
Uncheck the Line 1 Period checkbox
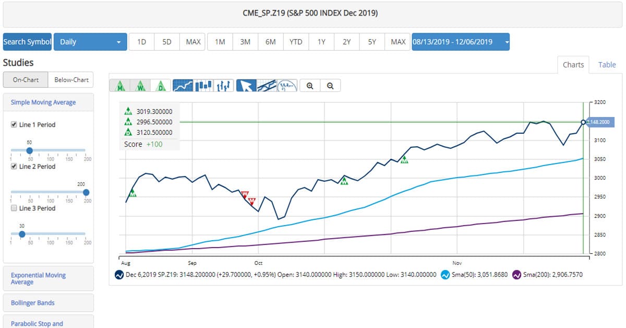(14, 125)
